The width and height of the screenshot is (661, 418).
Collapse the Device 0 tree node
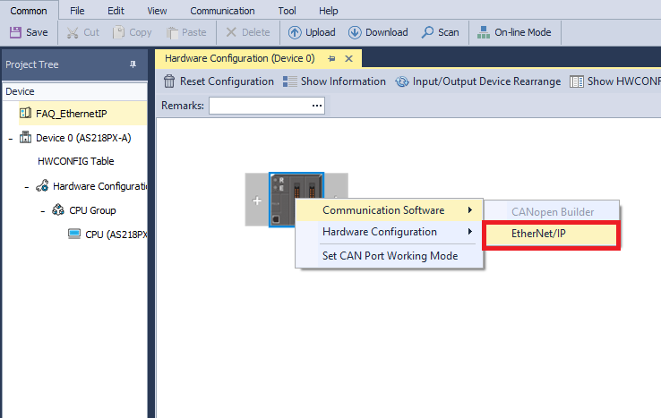[10, 138]
